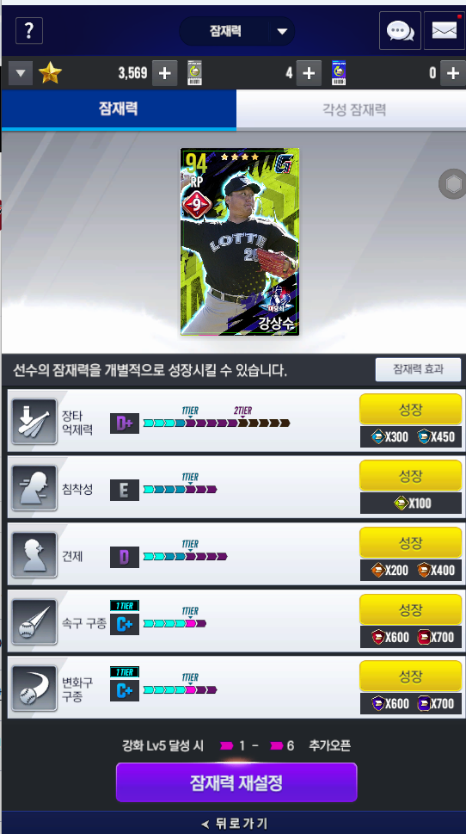This screenshot has height=834, width=466.
Task: Select the 견제 pickoff skill icon
Action: pyautogui.click(x=34, y=555)
